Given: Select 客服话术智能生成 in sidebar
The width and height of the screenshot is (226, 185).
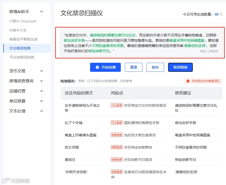Looking at the screenshot, I should pos(23,39).
